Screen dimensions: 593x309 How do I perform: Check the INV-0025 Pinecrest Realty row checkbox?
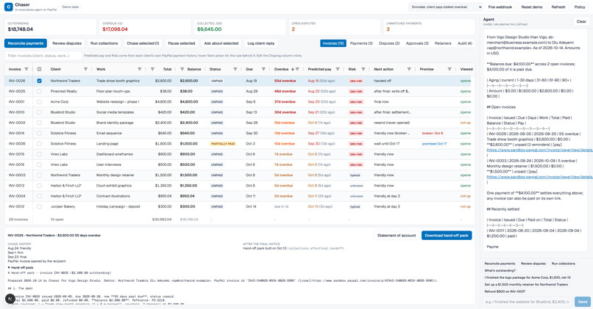[x=39, y=91]
